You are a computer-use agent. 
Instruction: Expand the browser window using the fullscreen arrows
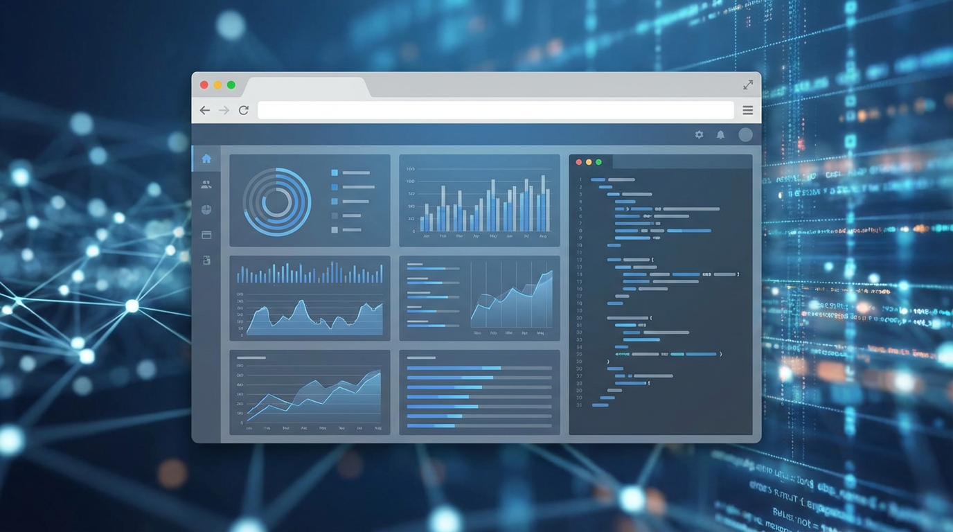click(x=748, y=85)
